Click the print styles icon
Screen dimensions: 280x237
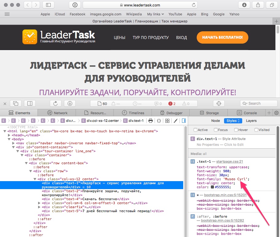tap(151, 121)
